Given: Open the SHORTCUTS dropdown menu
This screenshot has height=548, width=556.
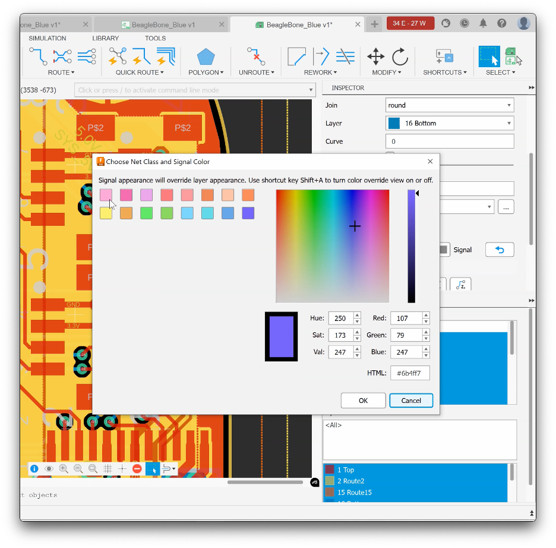Looking at the screenshot, I should tap(445, 73).
